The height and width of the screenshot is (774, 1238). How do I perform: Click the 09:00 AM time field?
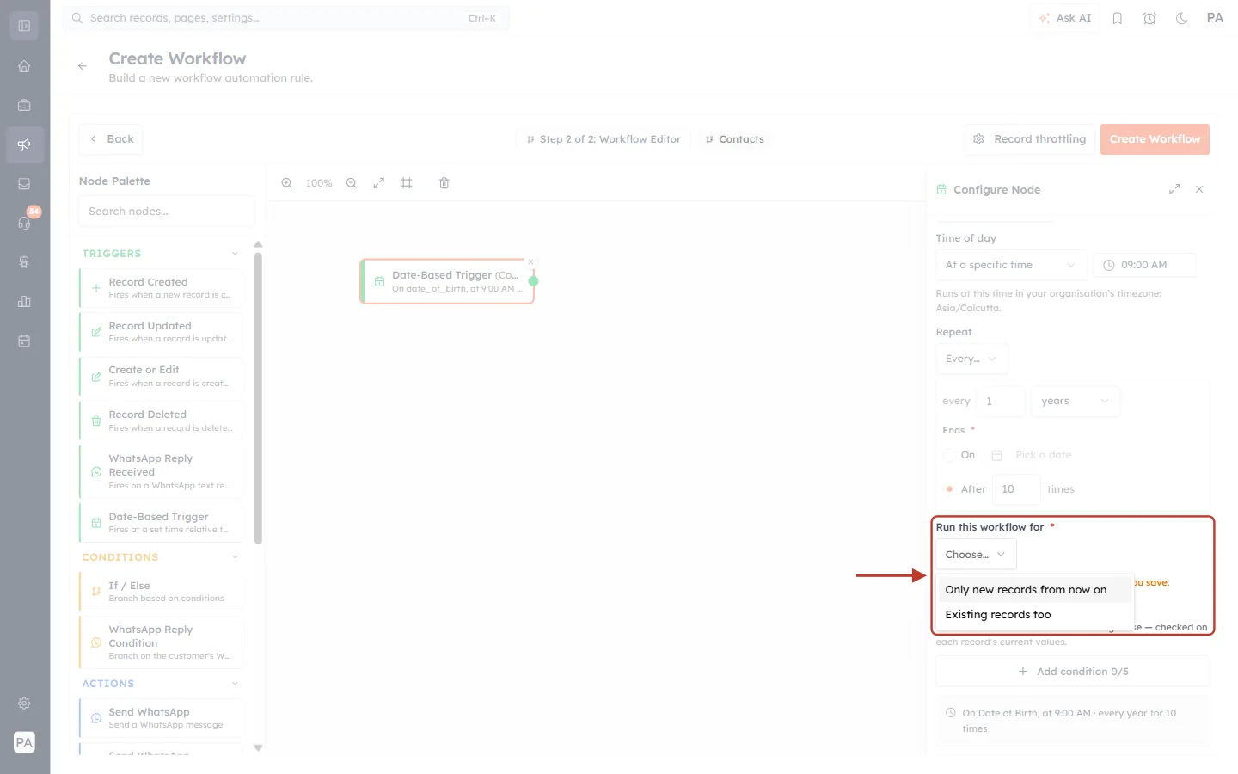1144,265
